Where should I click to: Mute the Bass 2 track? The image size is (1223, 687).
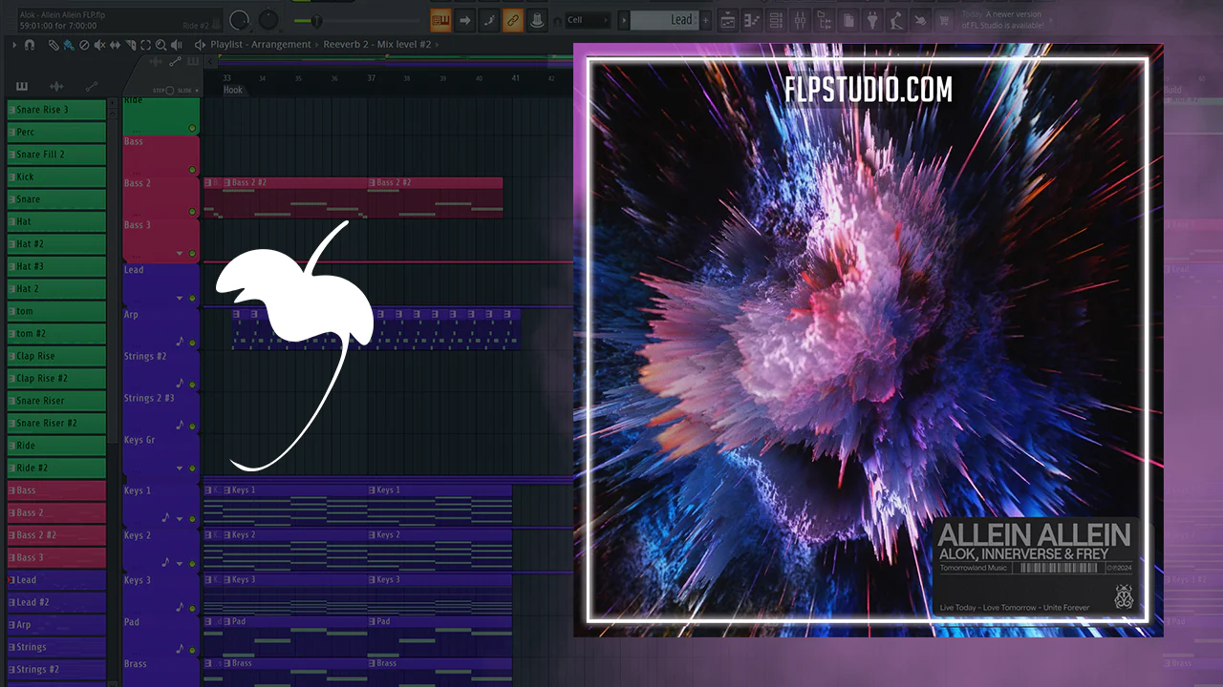click(x=192, y=212)
